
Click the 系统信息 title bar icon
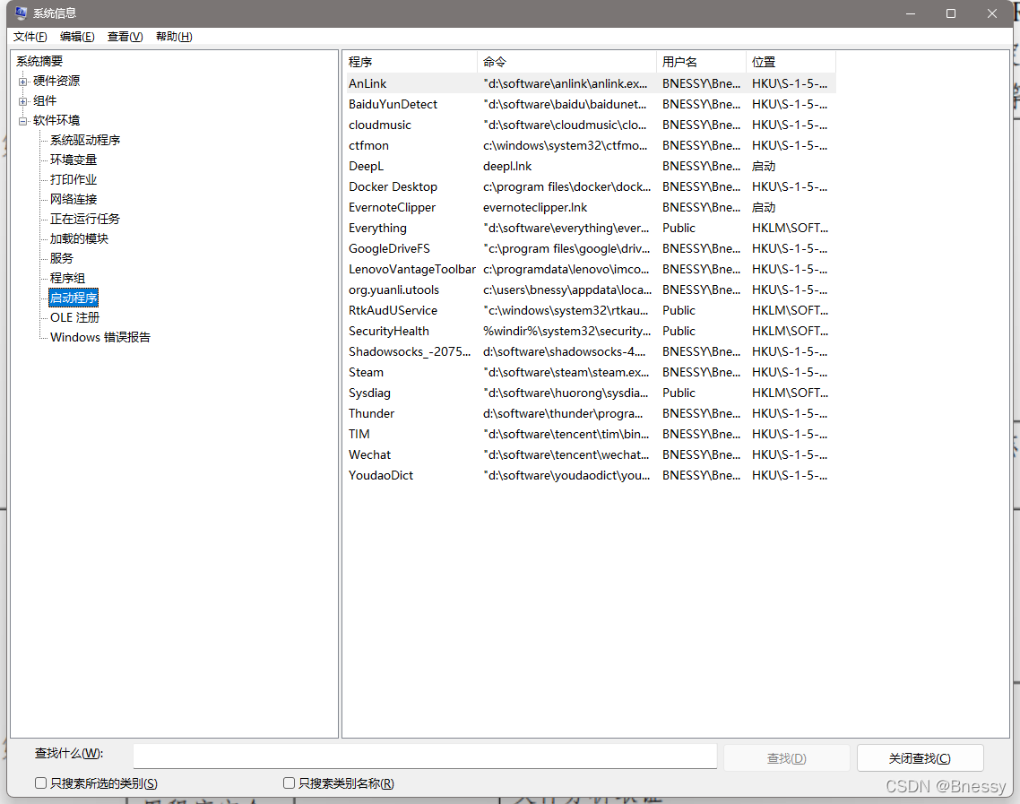pyautogui.click(x=21, y=13)
